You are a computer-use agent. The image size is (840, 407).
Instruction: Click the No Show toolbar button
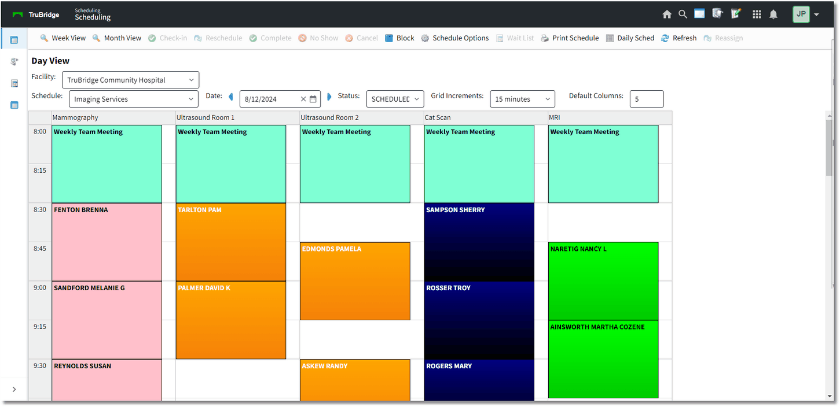point(318,38)
